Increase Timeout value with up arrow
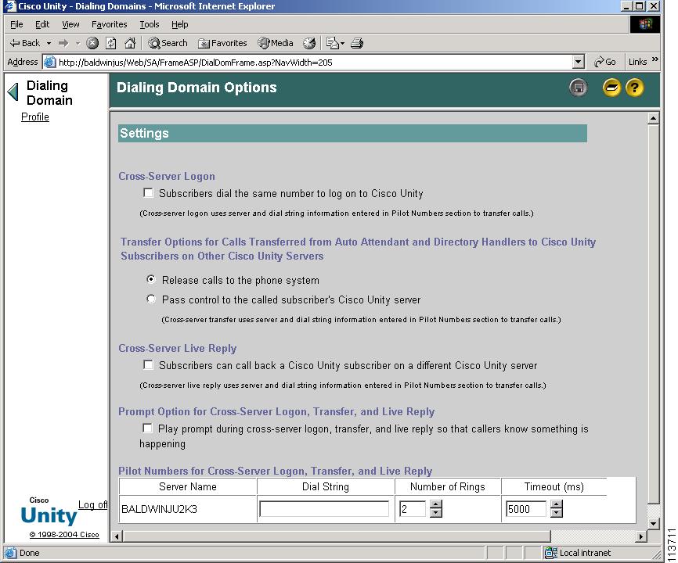This screenshot has width=678, height=563. (557, 504)
